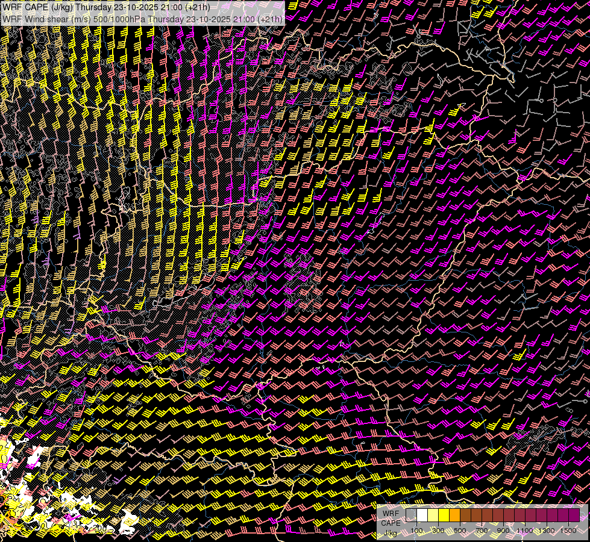Click the J/kg unit label in legend
Image resolution: width=590 pixels, height=542 pixels.
click(391, 533)
